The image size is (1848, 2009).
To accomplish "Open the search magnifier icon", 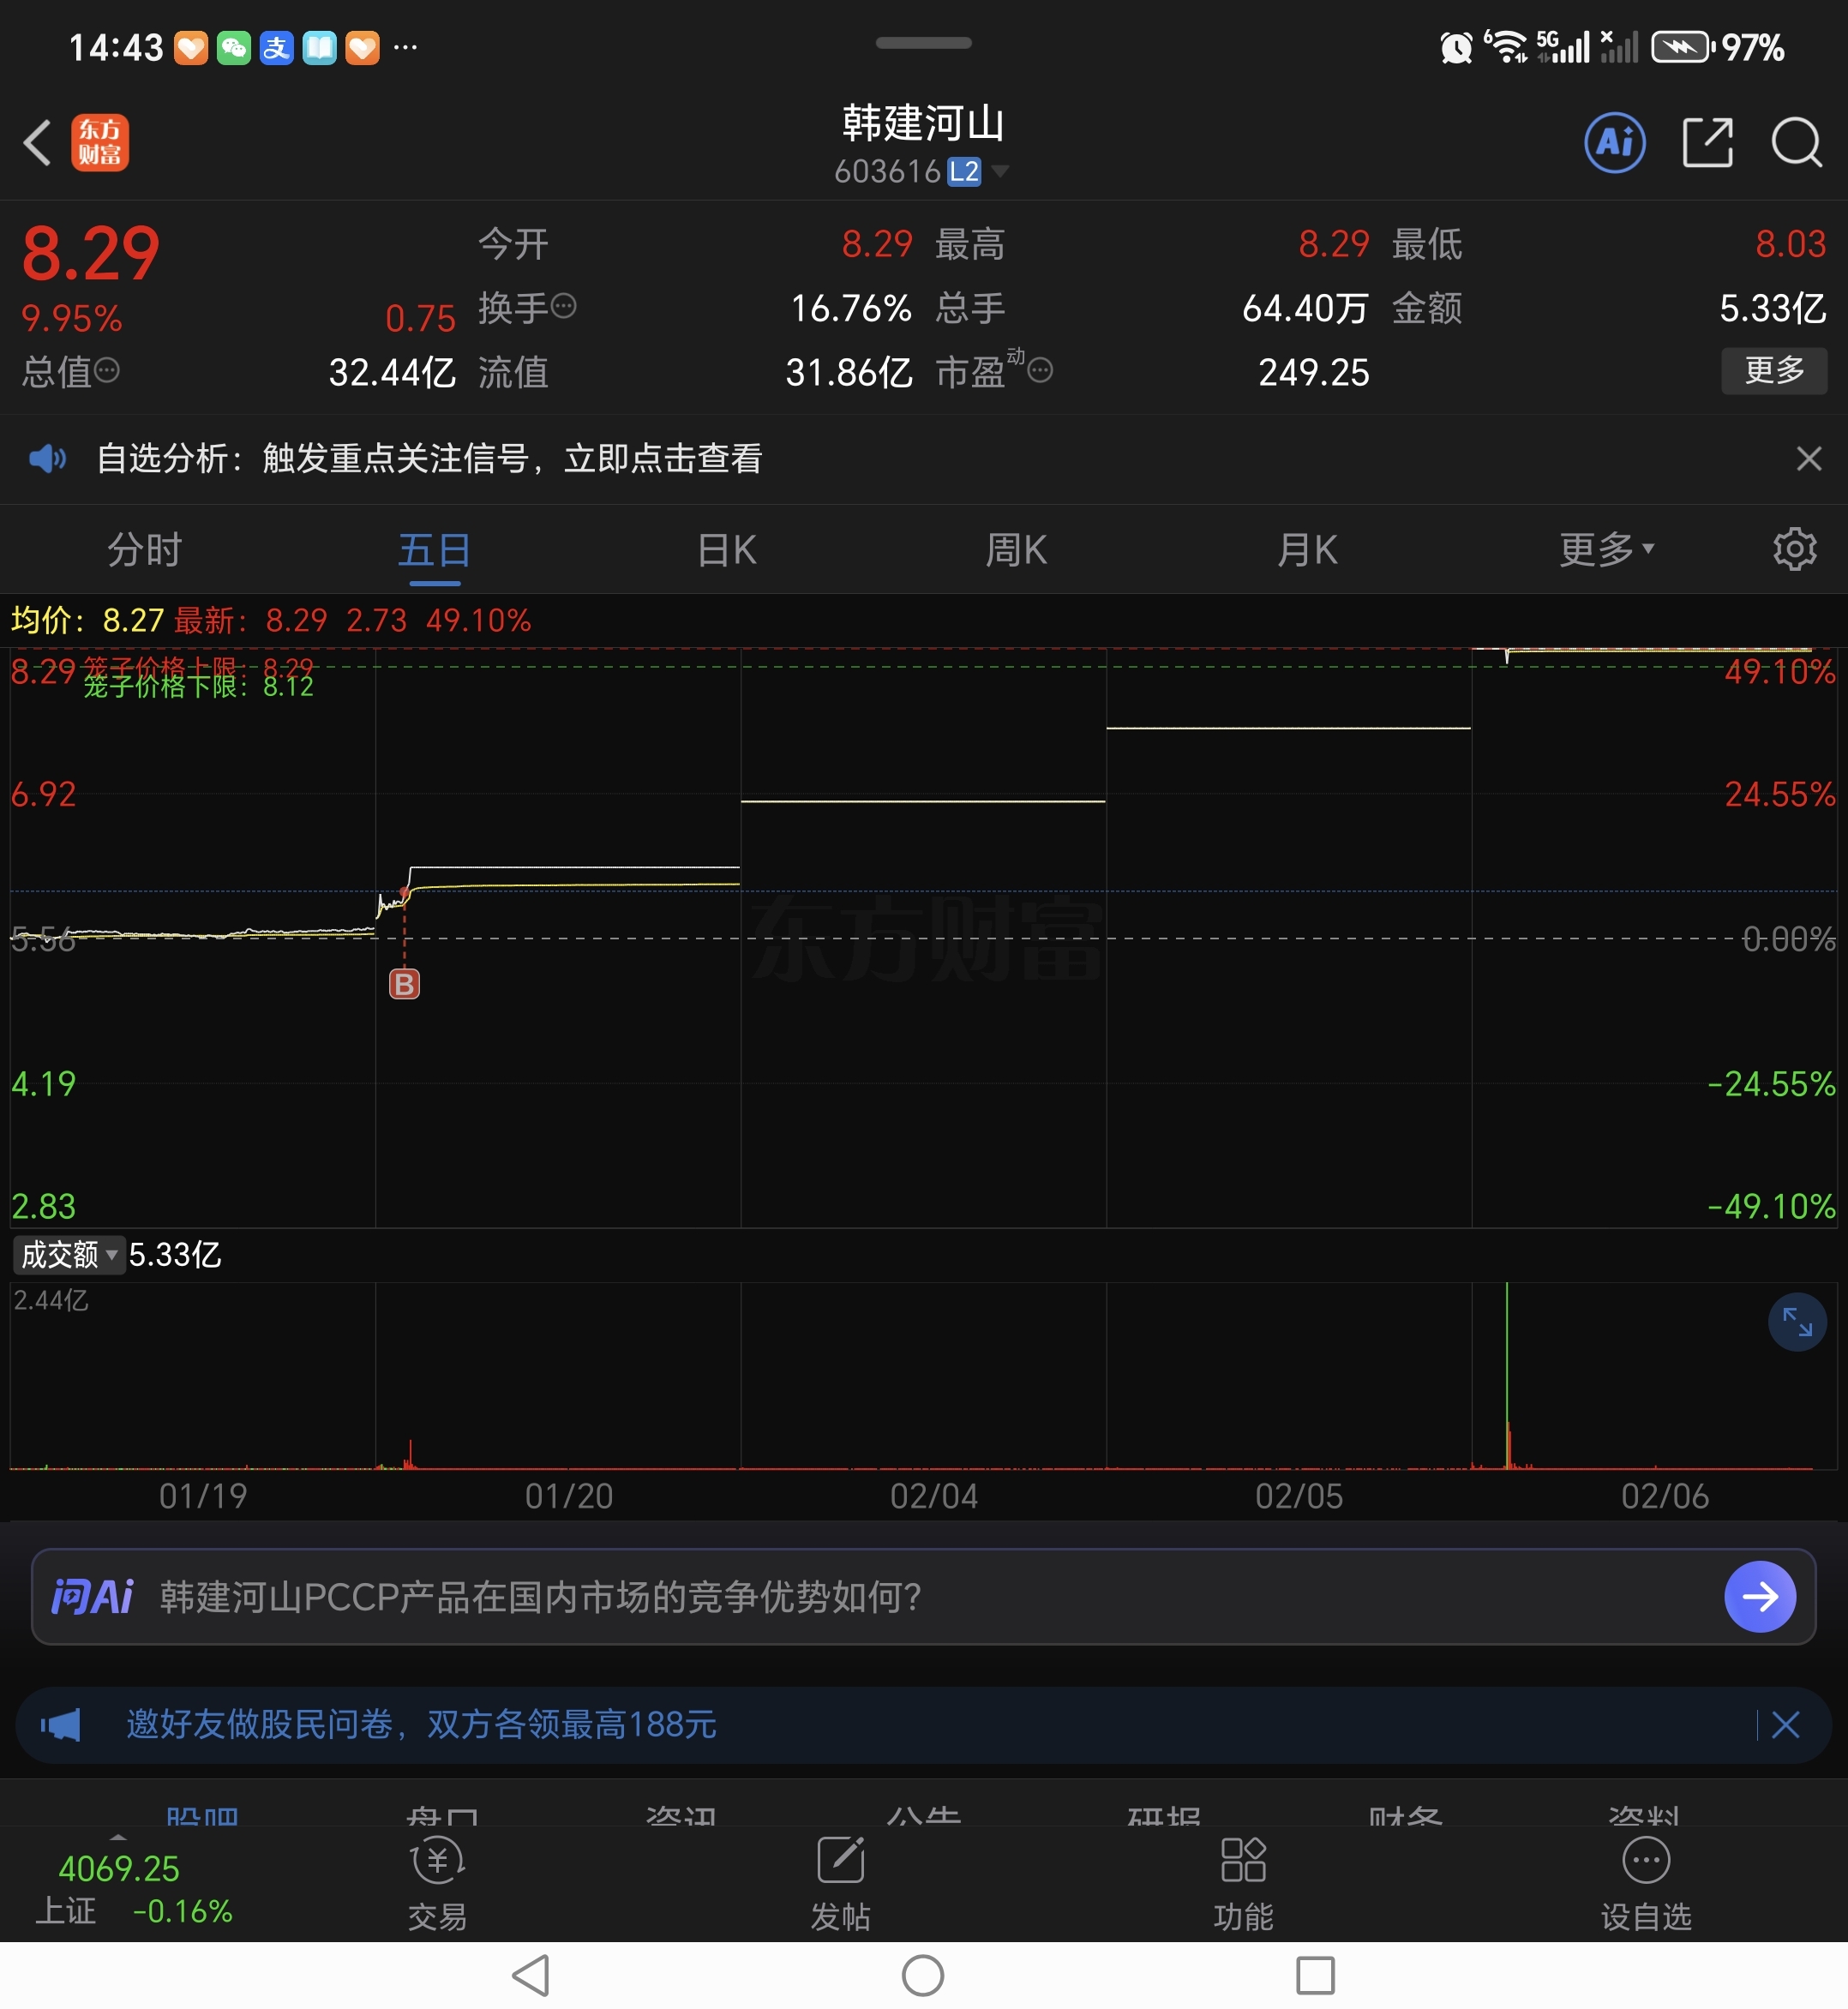I will (1796, 143).
